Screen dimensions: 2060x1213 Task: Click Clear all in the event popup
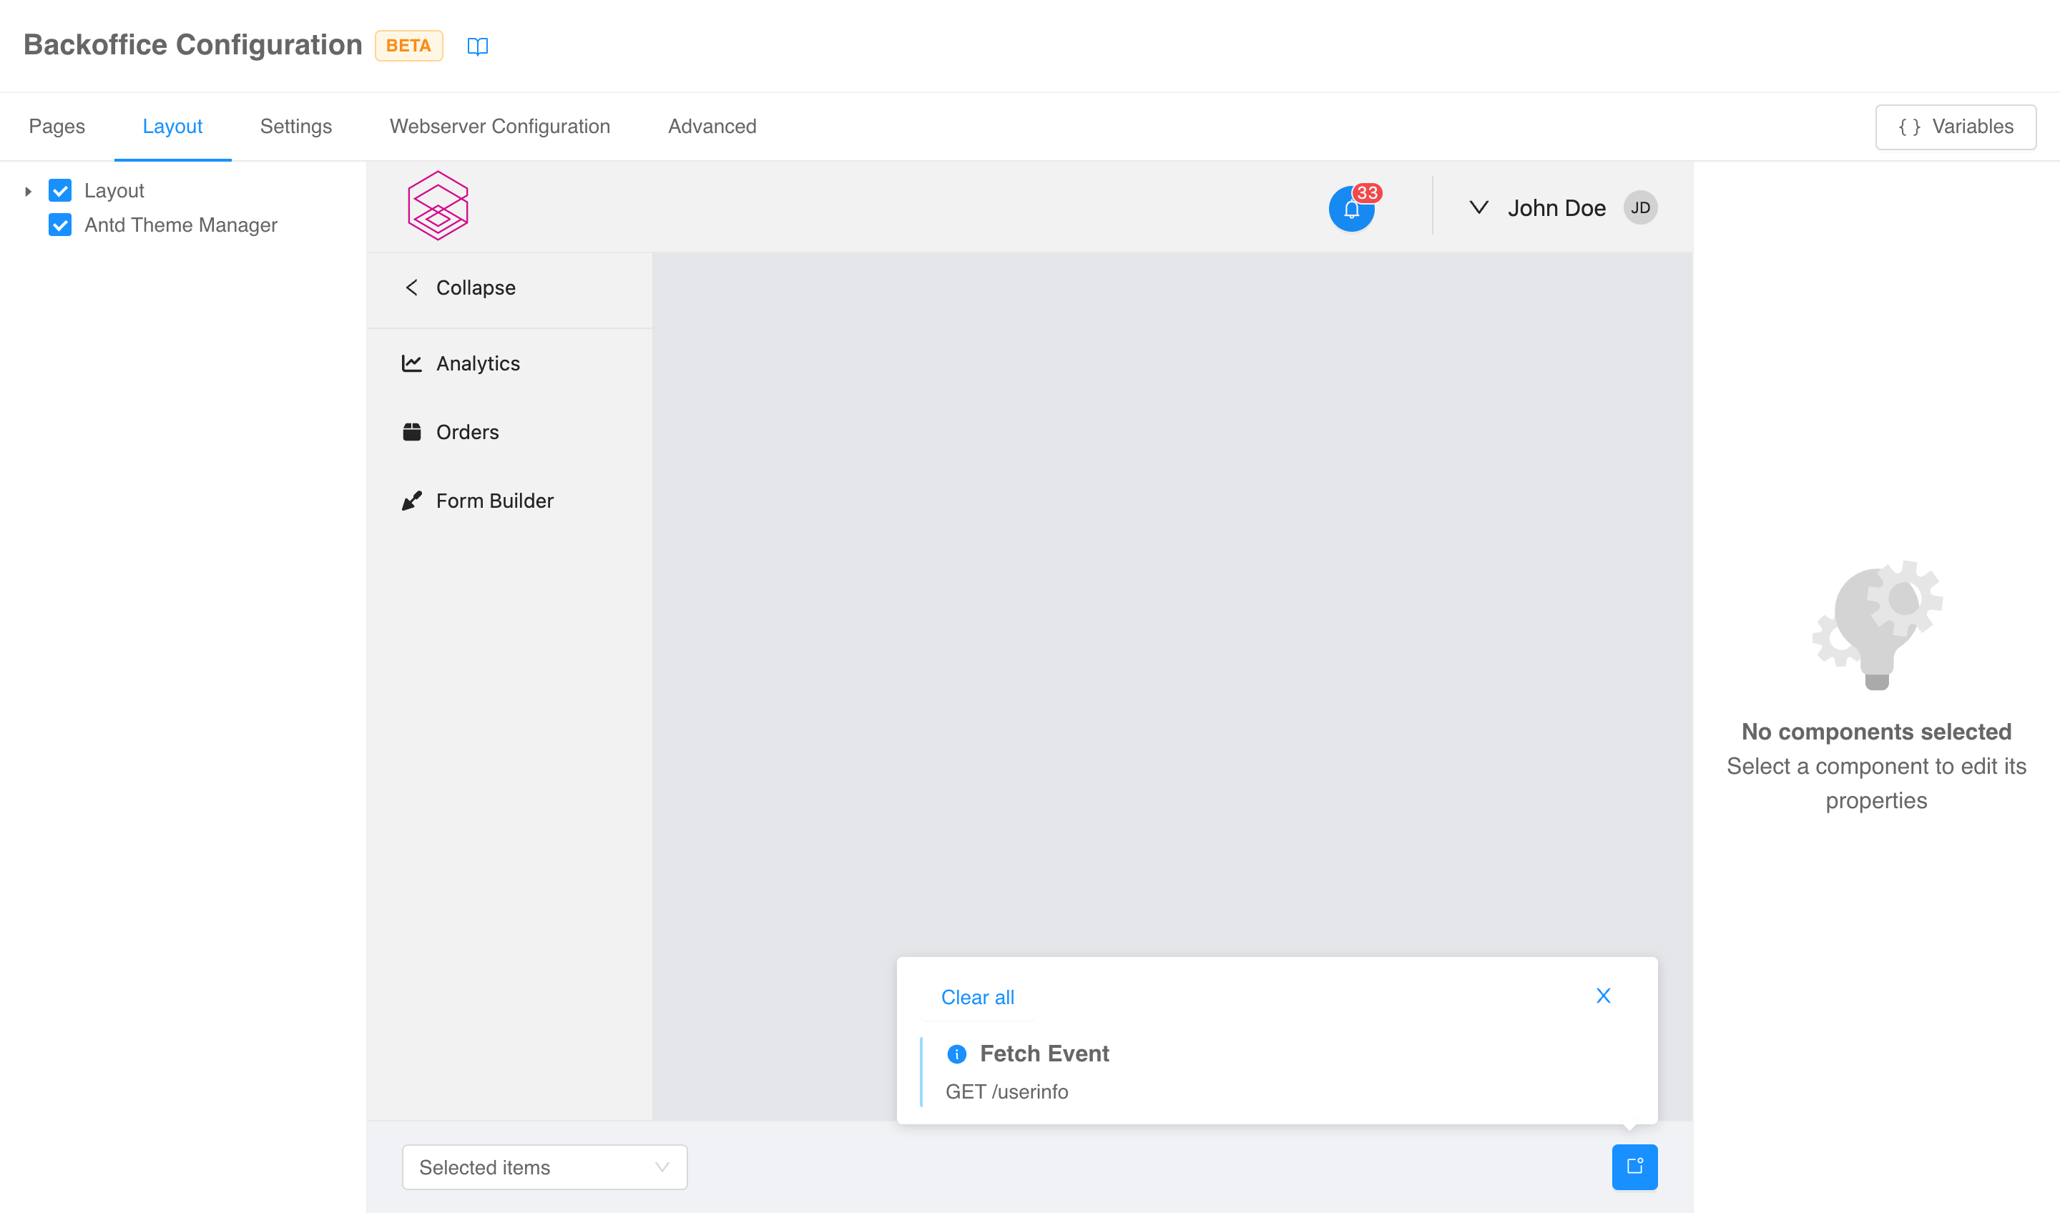coord(977,997)
